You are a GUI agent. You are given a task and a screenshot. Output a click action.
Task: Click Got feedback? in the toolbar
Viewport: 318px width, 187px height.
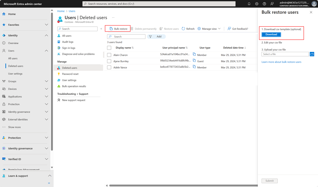238,29
